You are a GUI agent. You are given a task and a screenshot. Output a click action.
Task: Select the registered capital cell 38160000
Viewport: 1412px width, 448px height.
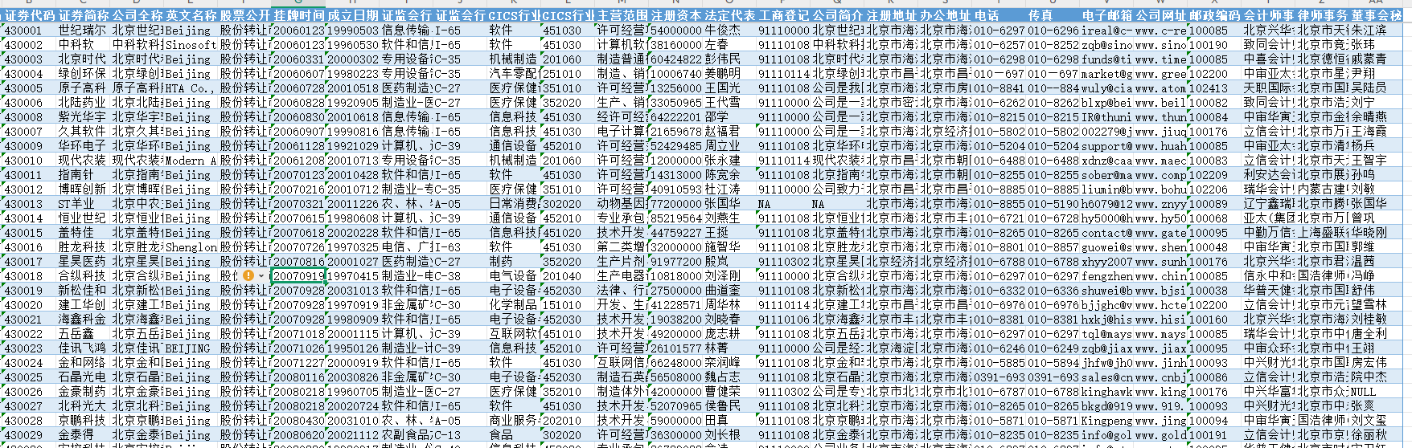click(676, 44)
